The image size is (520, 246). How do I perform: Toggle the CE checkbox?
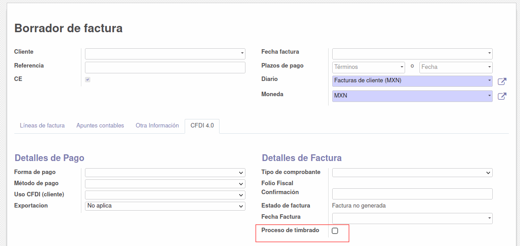pyautogui.click(x=88, y=80)
